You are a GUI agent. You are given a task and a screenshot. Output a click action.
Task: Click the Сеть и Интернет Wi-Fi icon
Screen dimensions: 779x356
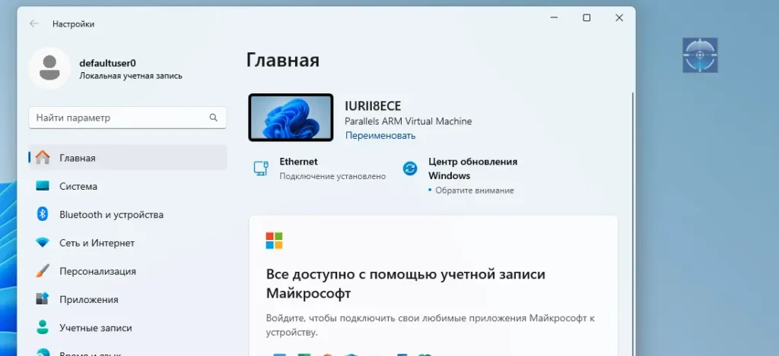[x=43, y=243]
